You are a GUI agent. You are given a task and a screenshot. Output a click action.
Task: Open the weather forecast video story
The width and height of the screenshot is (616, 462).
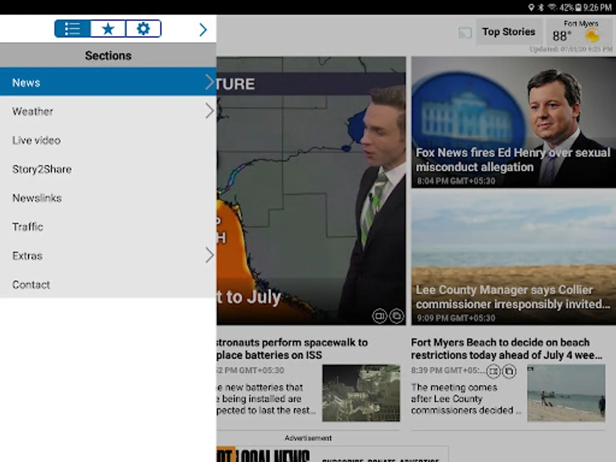coord(311,190)
